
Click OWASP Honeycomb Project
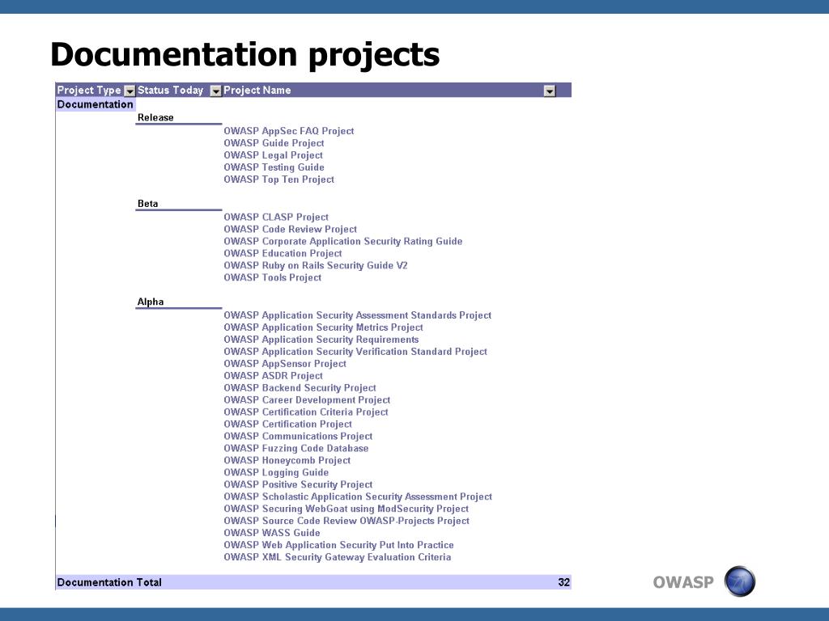pyautogui.click(x=287, y=461)
